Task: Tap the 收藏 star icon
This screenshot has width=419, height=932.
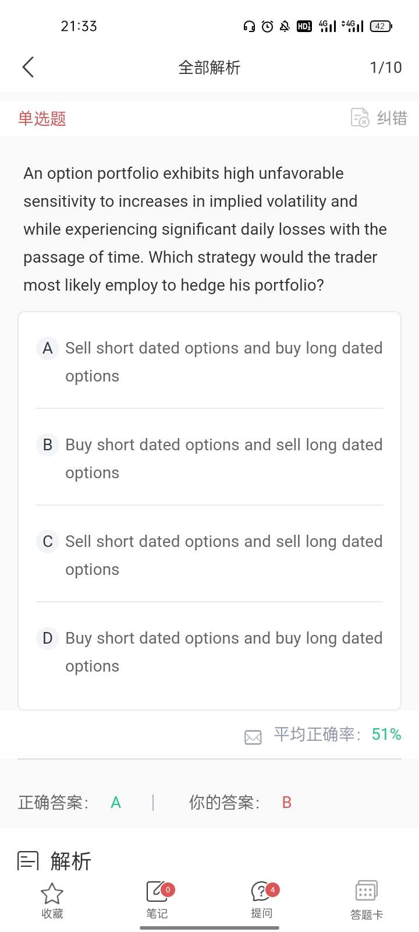Action: click(x=52, y=894)
